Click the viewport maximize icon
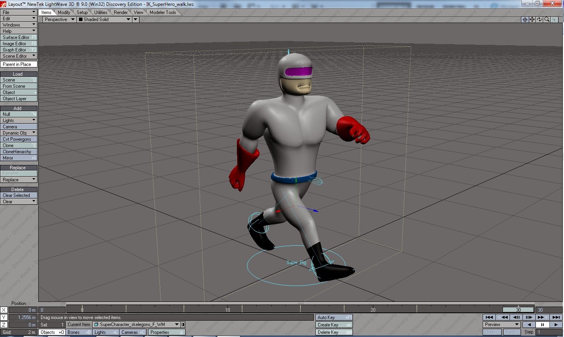Screen dimensions: 564x337 pyautogui.click(x=555, y=20)
